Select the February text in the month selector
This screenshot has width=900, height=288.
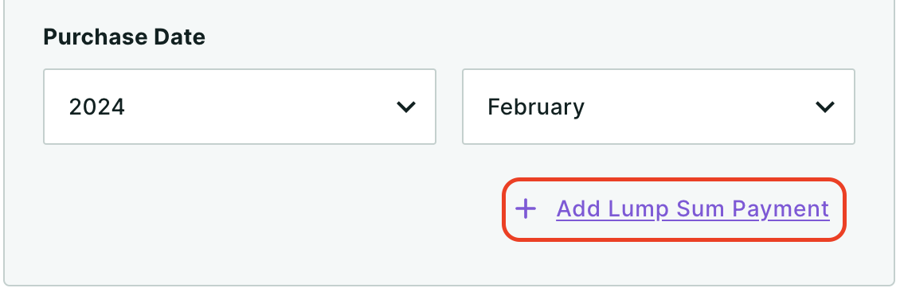[x=535, y=107]
